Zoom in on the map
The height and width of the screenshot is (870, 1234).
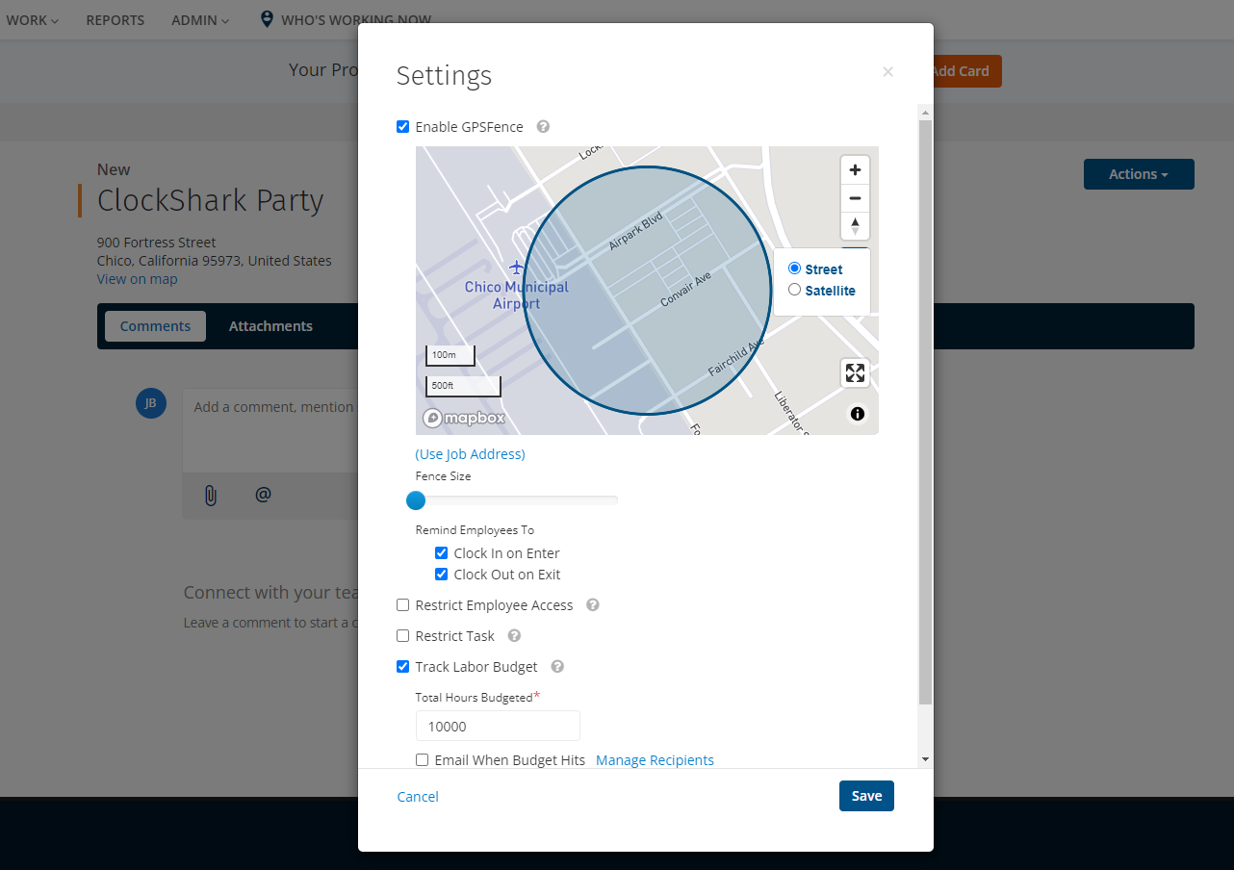[x=855, y=169]
